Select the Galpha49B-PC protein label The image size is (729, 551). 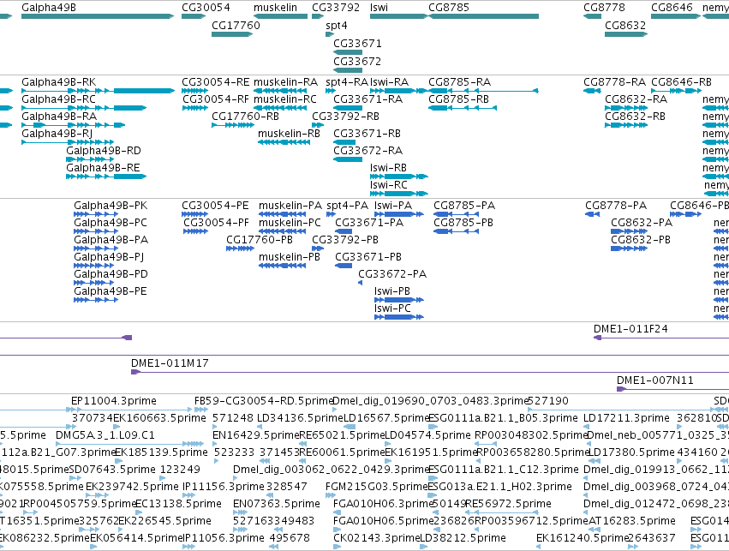[x=111, y=223]
